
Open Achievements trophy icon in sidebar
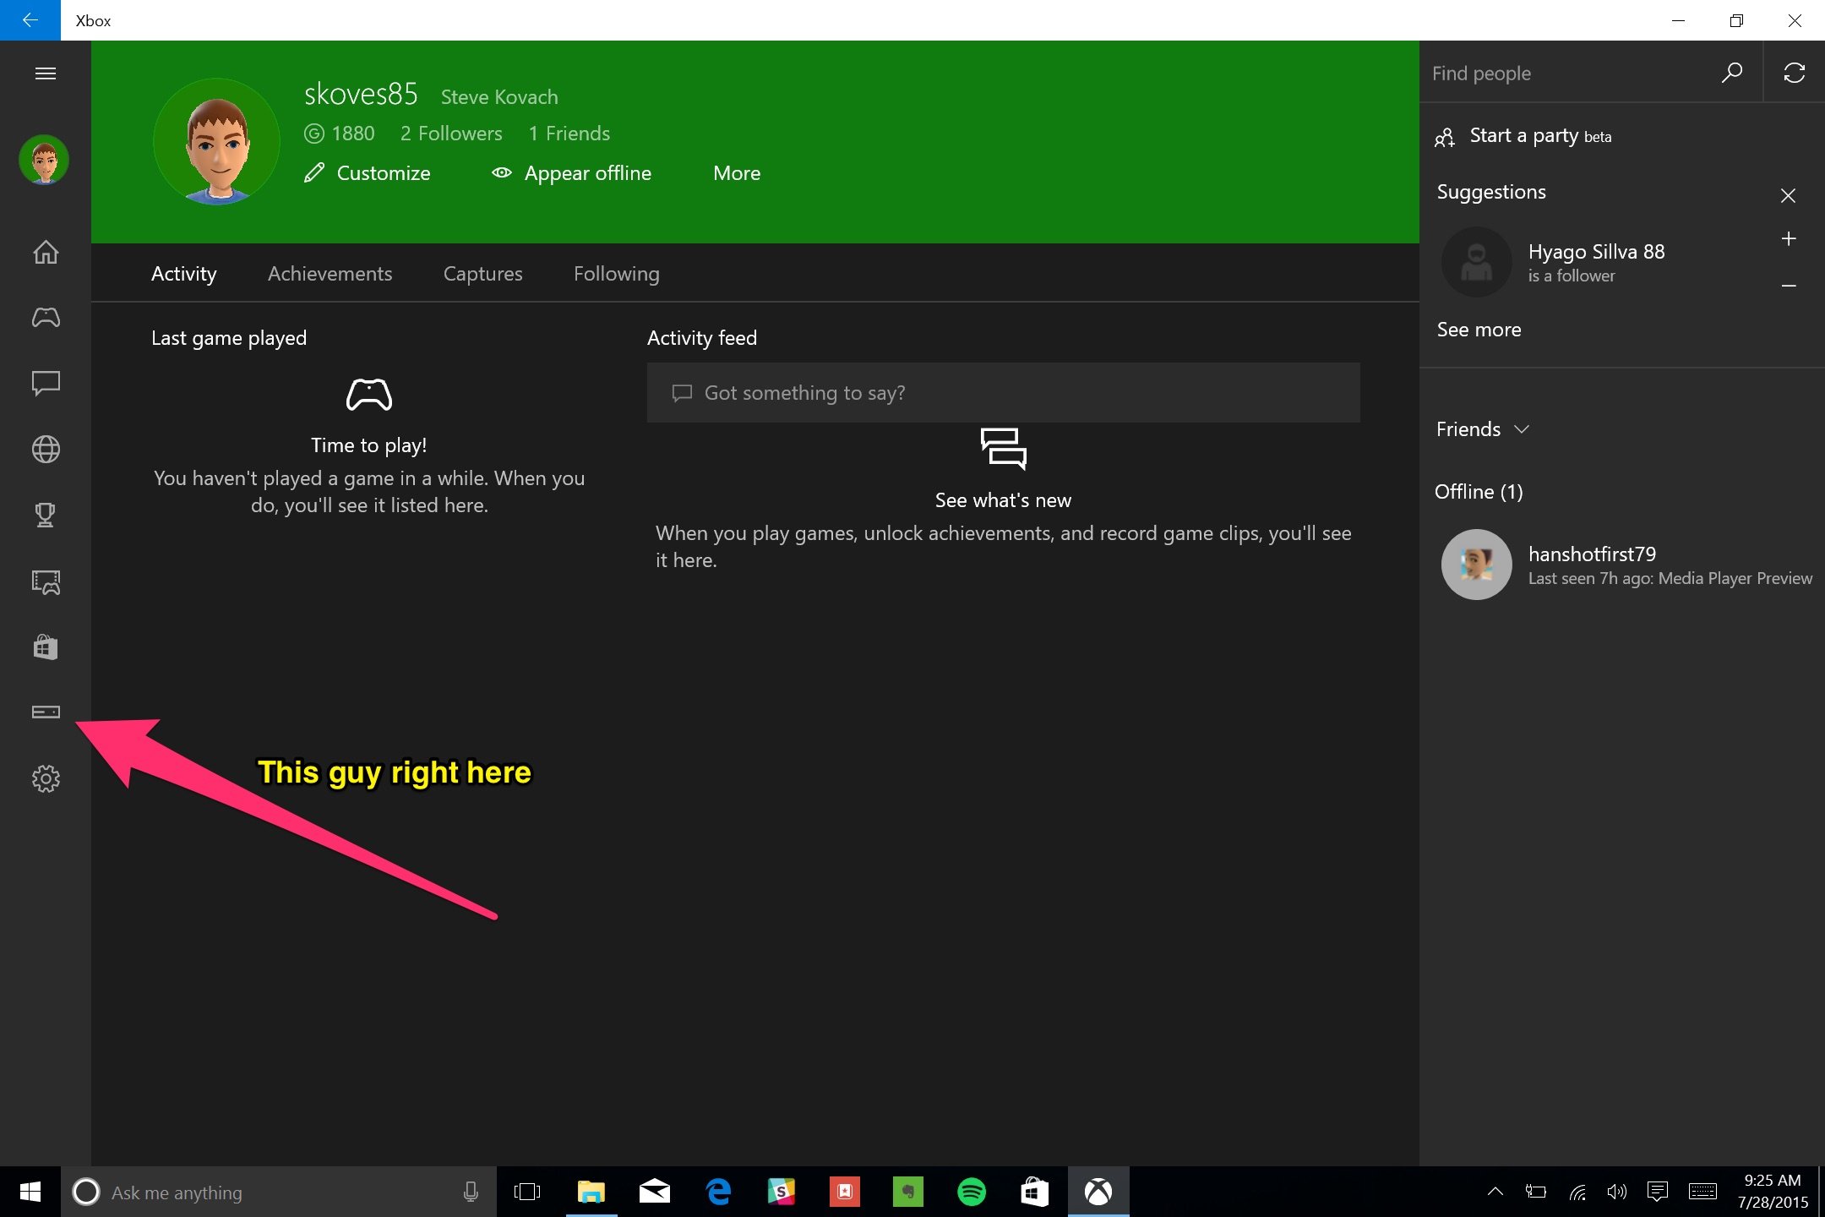point(46,515)
